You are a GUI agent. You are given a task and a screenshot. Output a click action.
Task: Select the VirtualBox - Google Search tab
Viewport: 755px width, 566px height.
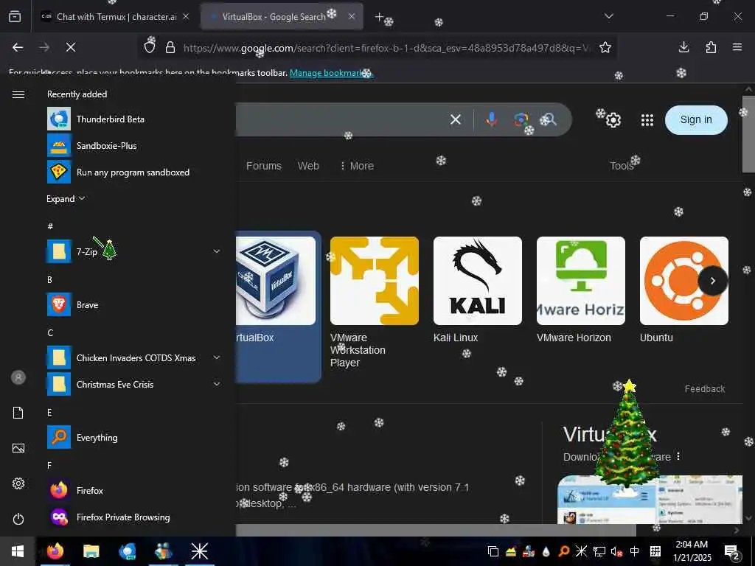(282, 16)
